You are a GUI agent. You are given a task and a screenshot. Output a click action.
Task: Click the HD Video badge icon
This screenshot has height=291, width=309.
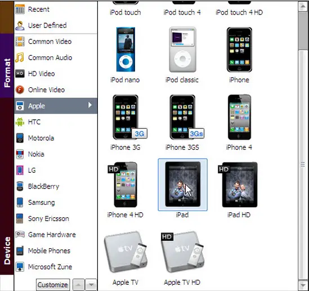tap(20, 74)
